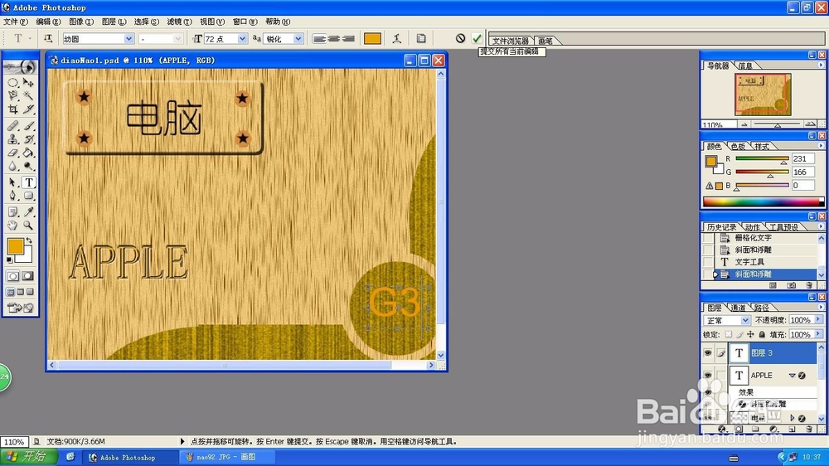829x466 pixels.
Task: Open anti-aliasing dropdown 锐化
Action: 298,39
